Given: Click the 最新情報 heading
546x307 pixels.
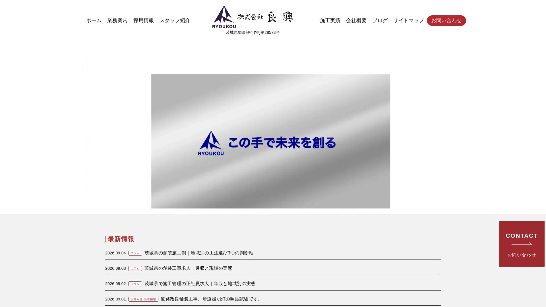Looking at the screenshot, I should [x=121, y=239].
